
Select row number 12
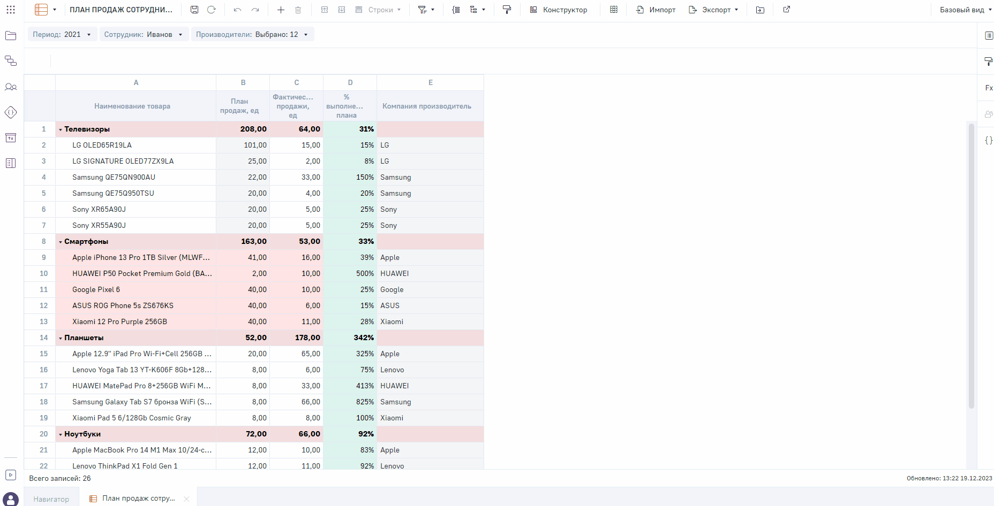(x=40, y=306)
